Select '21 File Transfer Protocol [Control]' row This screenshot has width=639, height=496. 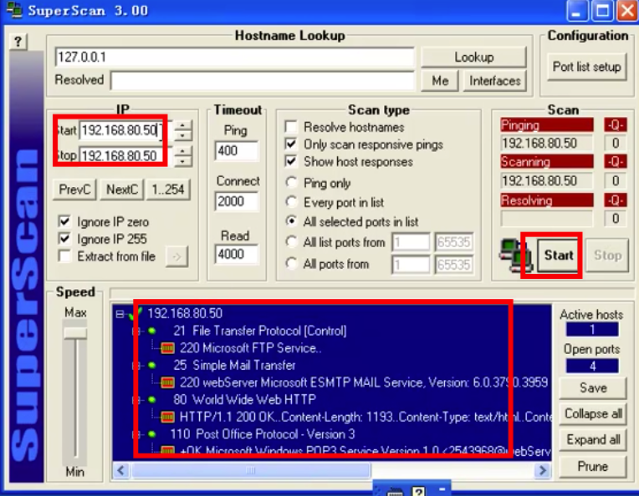tap(259, 331)
